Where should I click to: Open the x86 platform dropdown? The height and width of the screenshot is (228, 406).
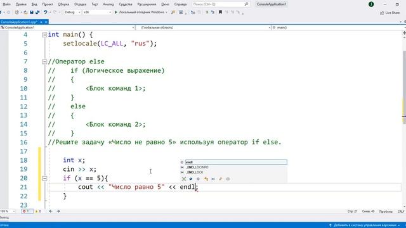tap(97, 12)
